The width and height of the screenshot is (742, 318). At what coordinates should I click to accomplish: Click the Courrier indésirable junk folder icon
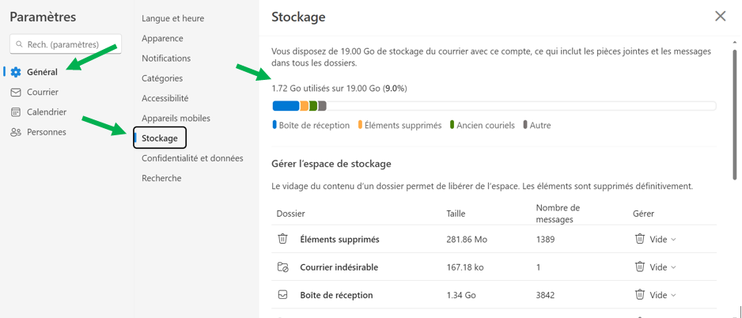pyautogui.click(x=282, y=267)
